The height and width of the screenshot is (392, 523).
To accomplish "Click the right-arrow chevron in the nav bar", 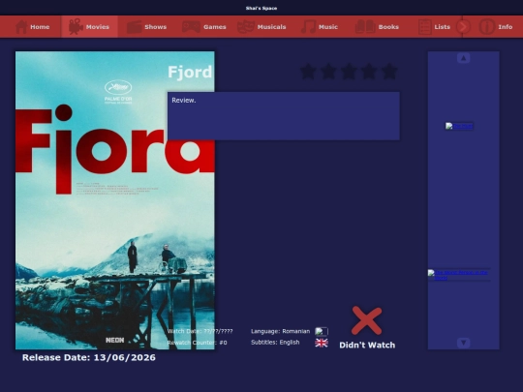I will 463,27.
